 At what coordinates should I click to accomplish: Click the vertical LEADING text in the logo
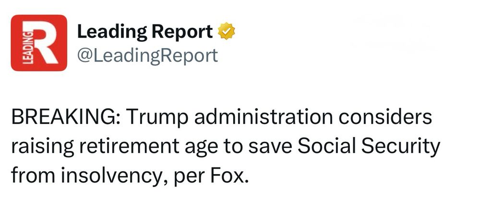click(28, 47)
